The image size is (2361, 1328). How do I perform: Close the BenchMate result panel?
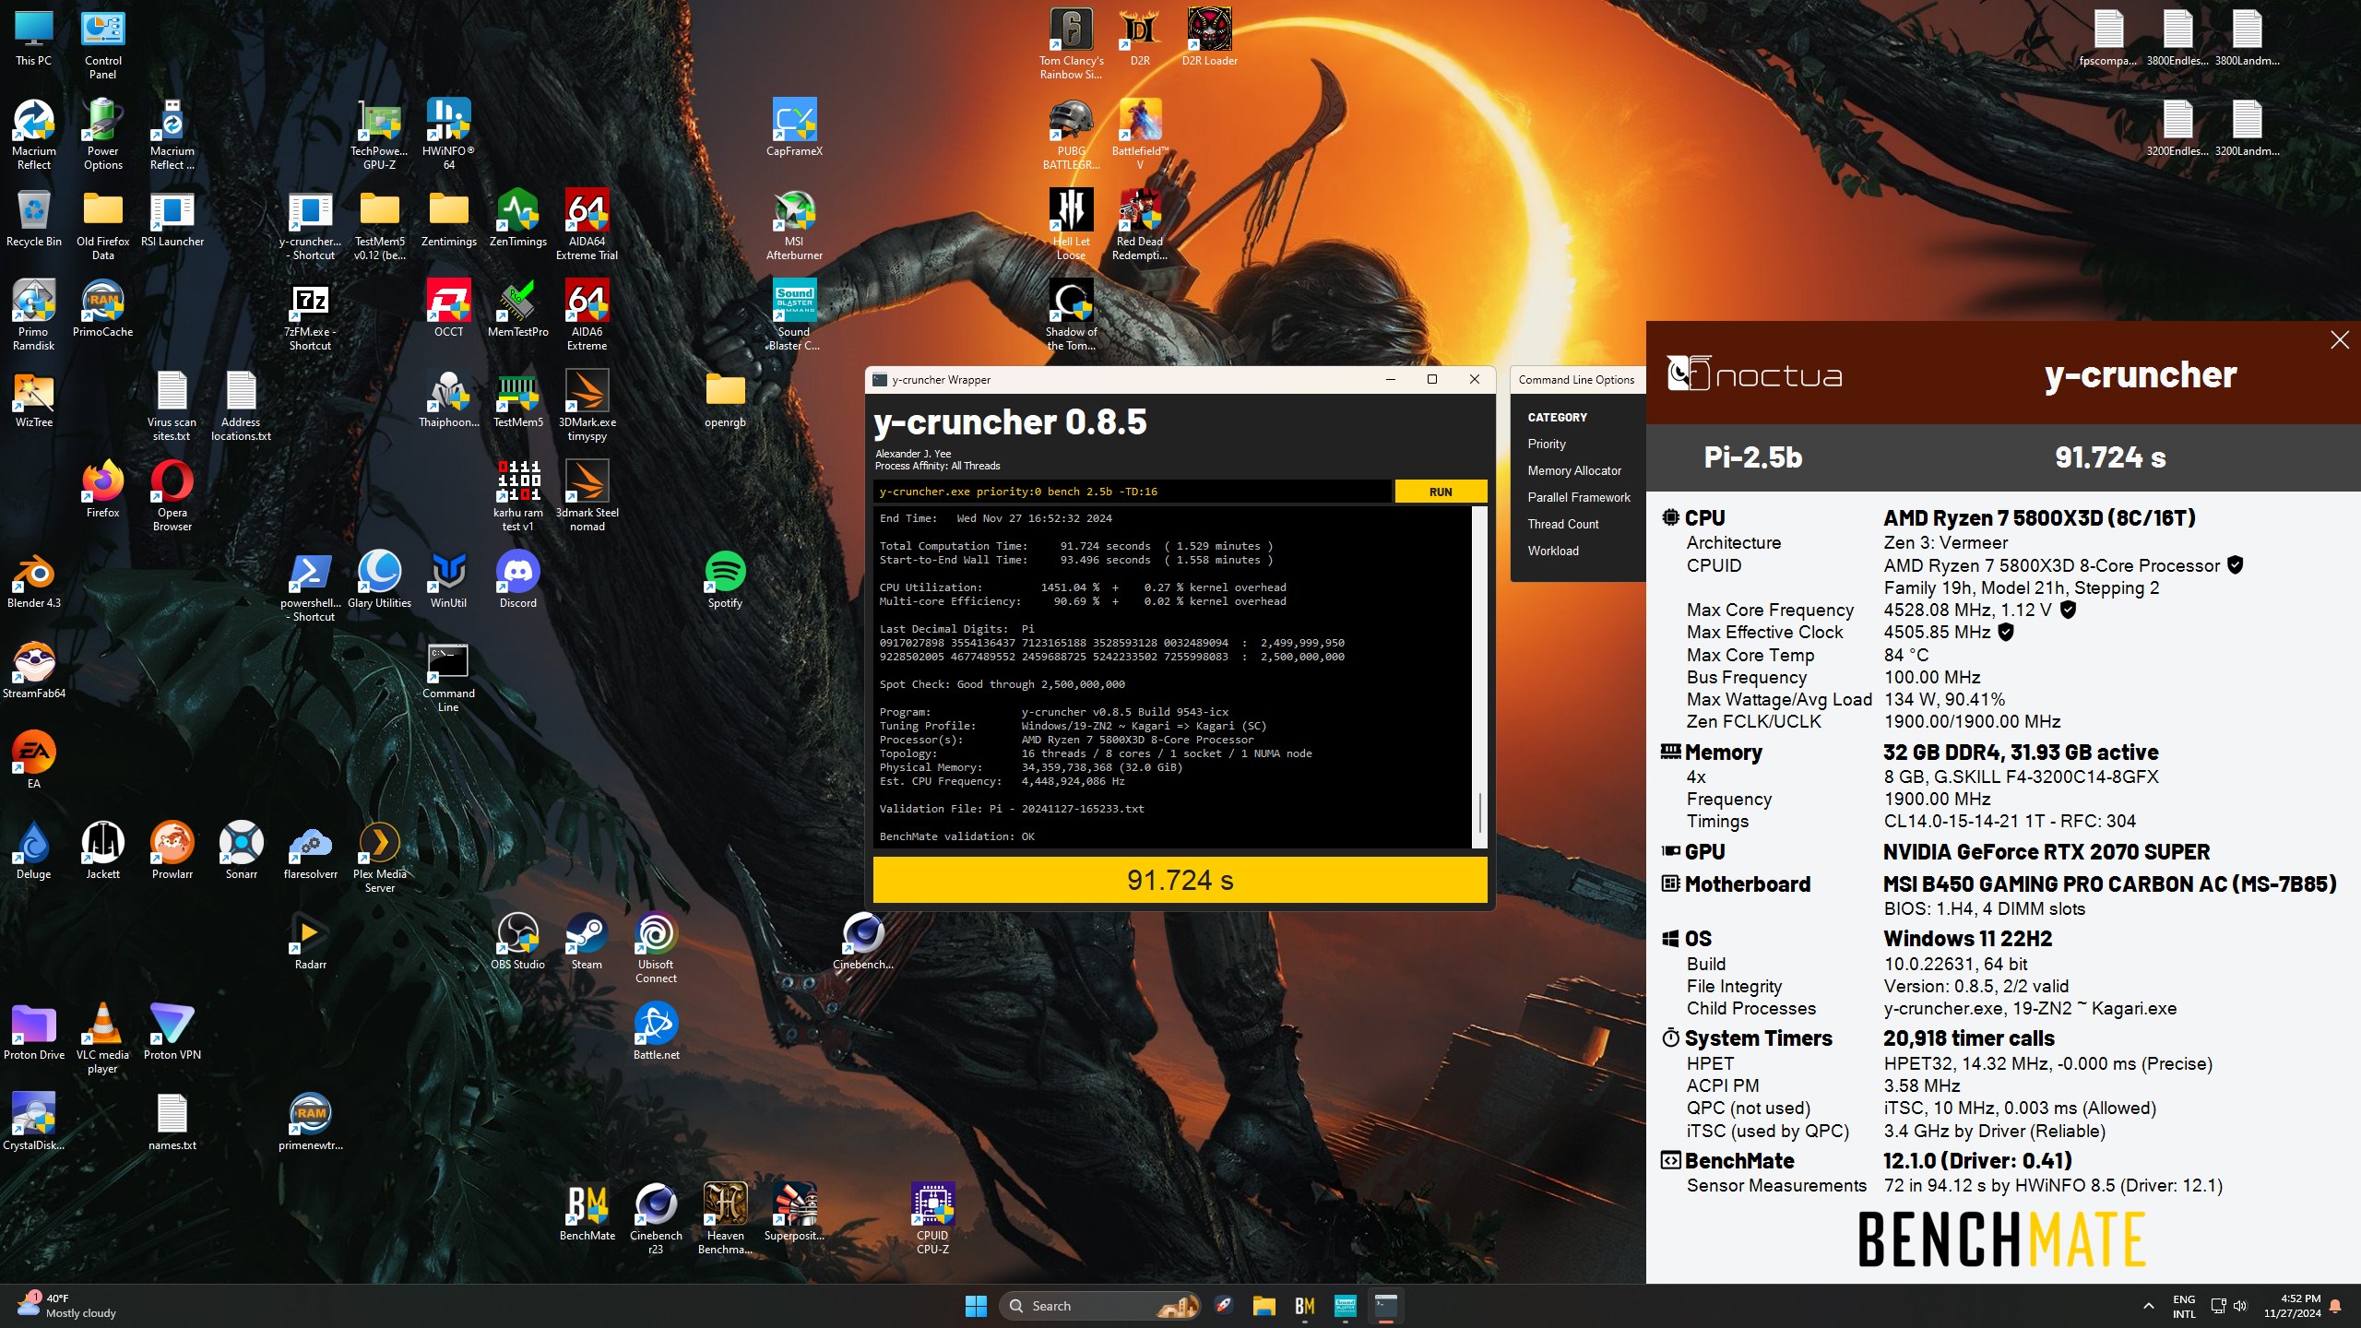coord(2339,340)
